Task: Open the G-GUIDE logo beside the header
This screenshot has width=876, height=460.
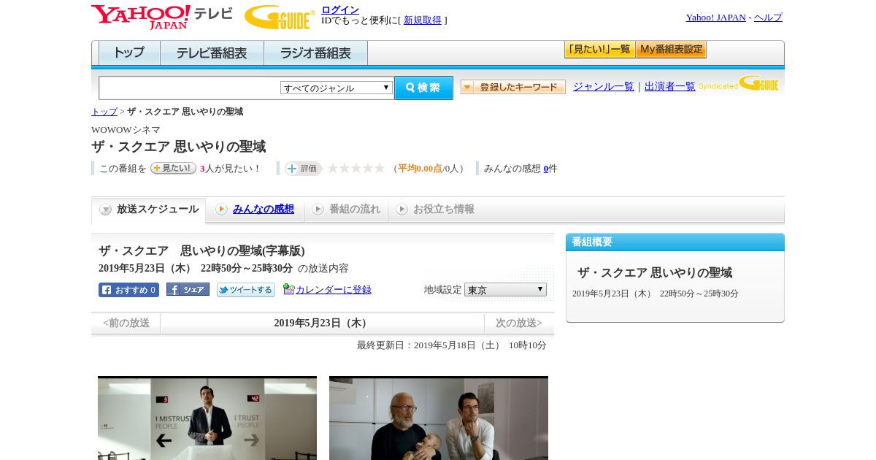Action: 279,17
